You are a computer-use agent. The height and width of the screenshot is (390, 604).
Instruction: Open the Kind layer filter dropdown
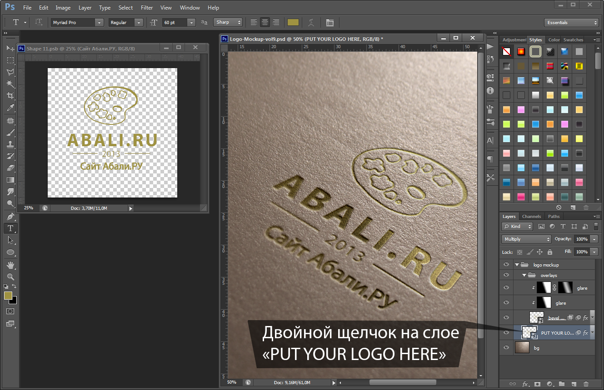[517, 226]
